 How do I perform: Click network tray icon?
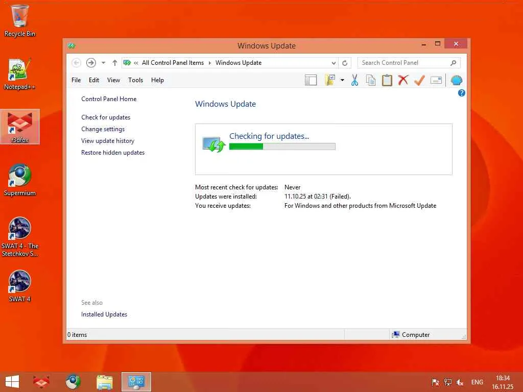tap(448, 382)
